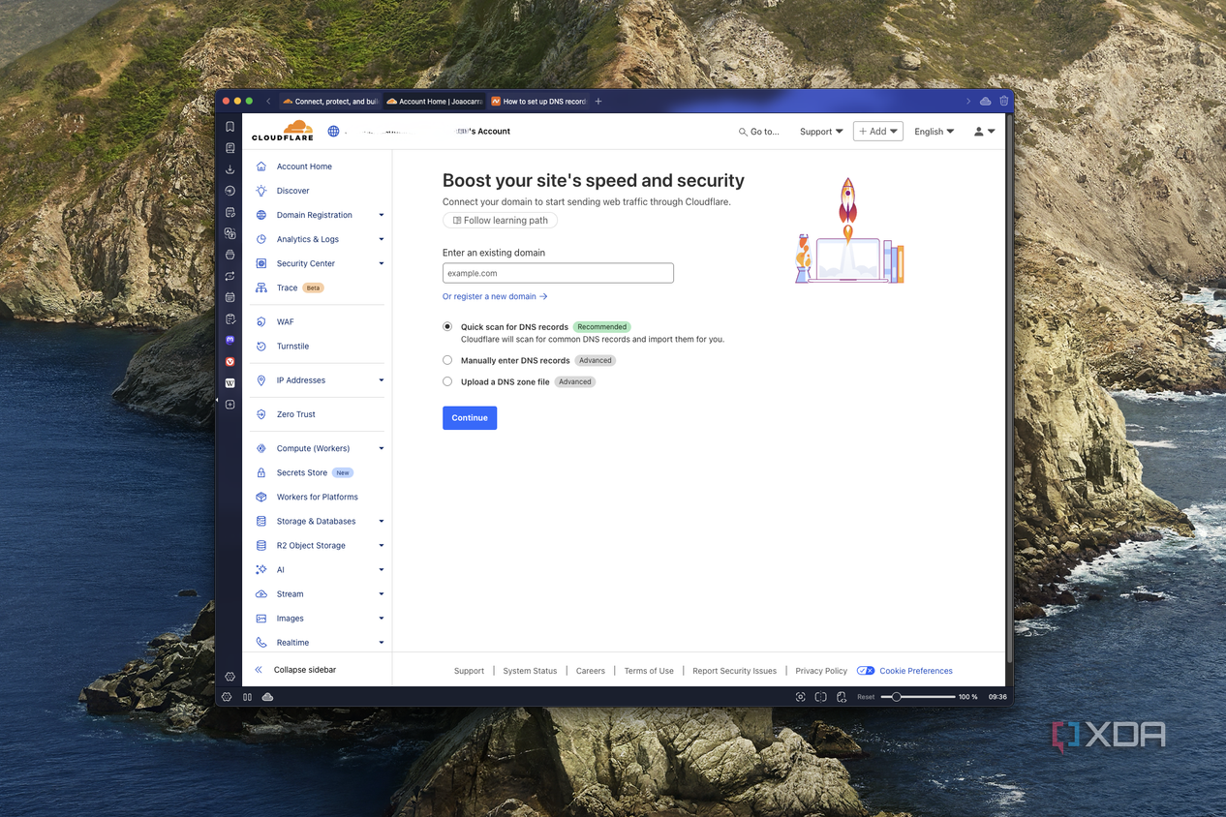Open the History panel icon
Screen dimensions: 1226x817
tap(230, 191)
